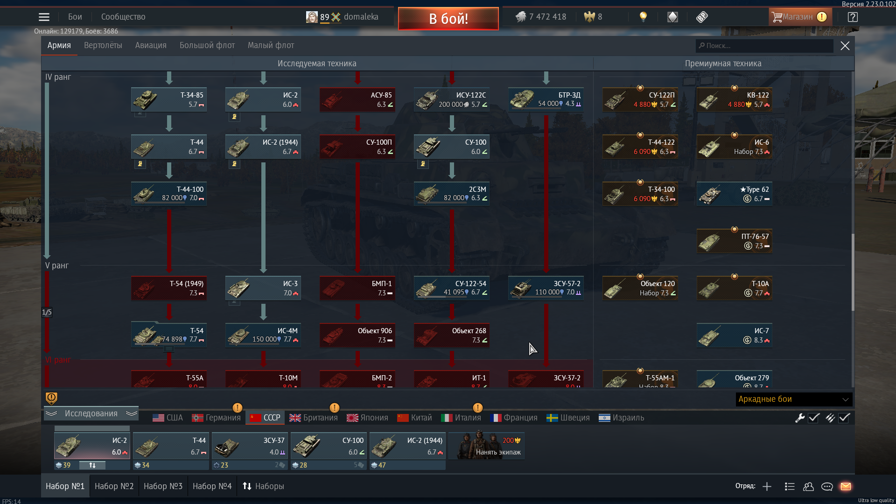The image size is (896, 504).
Task: Expand the group marker under ИС-3 card
Action: tap(234, 303)
